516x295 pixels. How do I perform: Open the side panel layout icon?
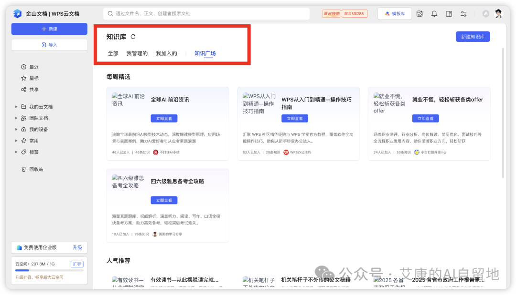(x=449, y=13)
